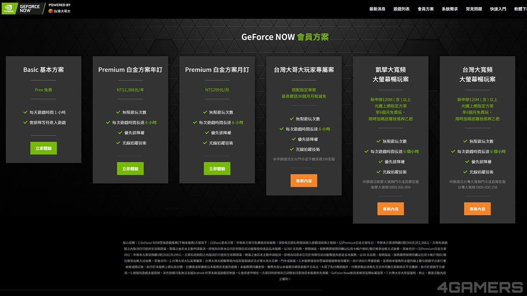527x296 pixels.
Task: Open the 最新消息 menu item
Action: [377, 9]
